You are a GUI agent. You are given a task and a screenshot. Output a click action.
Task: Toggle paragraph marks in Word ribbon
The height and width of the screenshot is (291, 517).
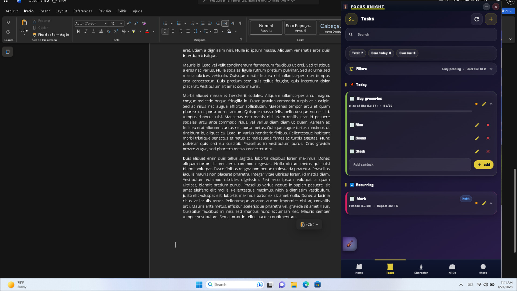click(x=240, y=23)
